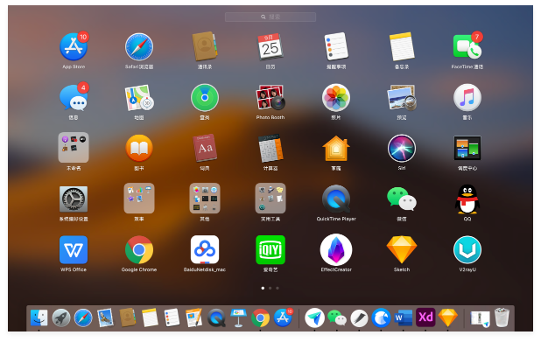This screenshot has width=541, height=342.
Task: Launch the Home (家庭) app
Action: pos(336,148)
